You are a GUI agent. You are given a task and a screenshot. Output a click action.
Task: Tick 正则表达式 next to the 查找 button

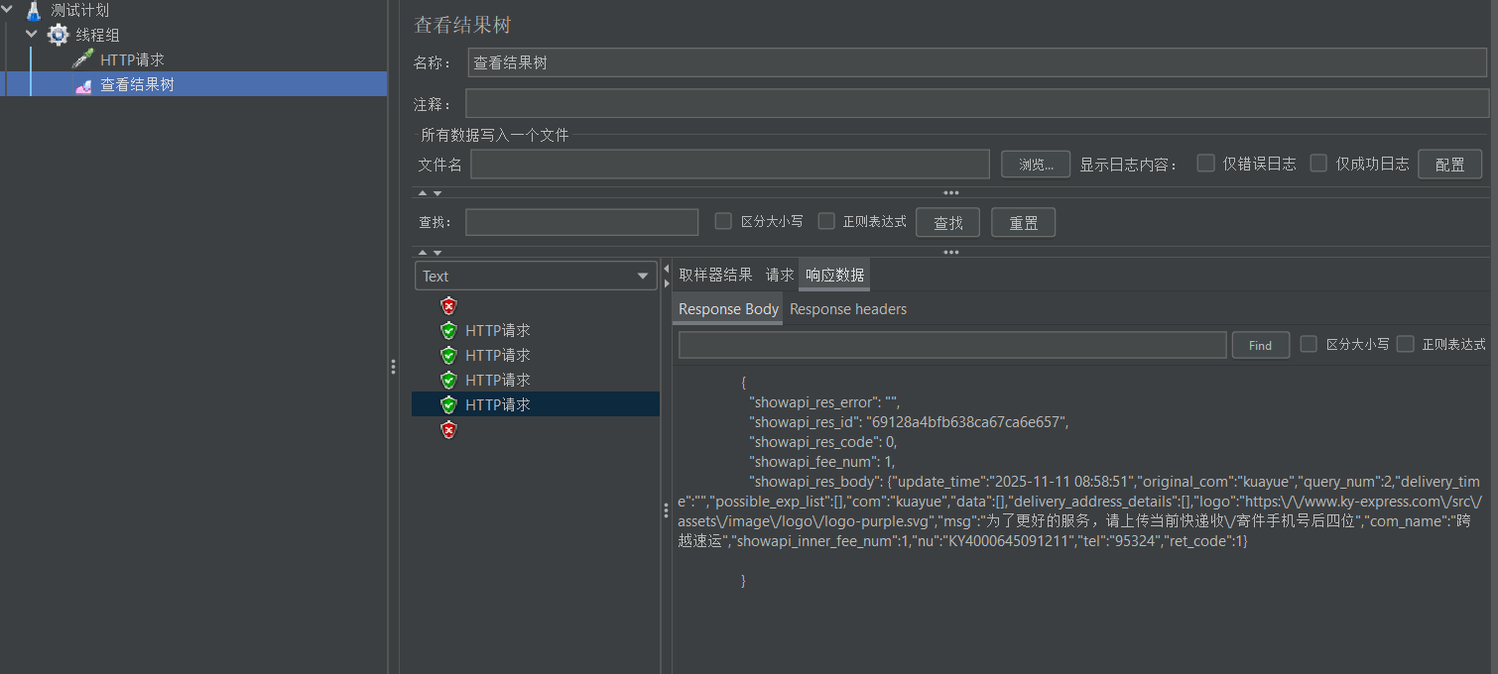(x=826, y=221)
